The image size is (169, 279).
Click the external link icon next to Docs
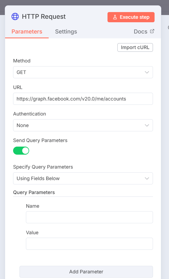coord(152,31)
